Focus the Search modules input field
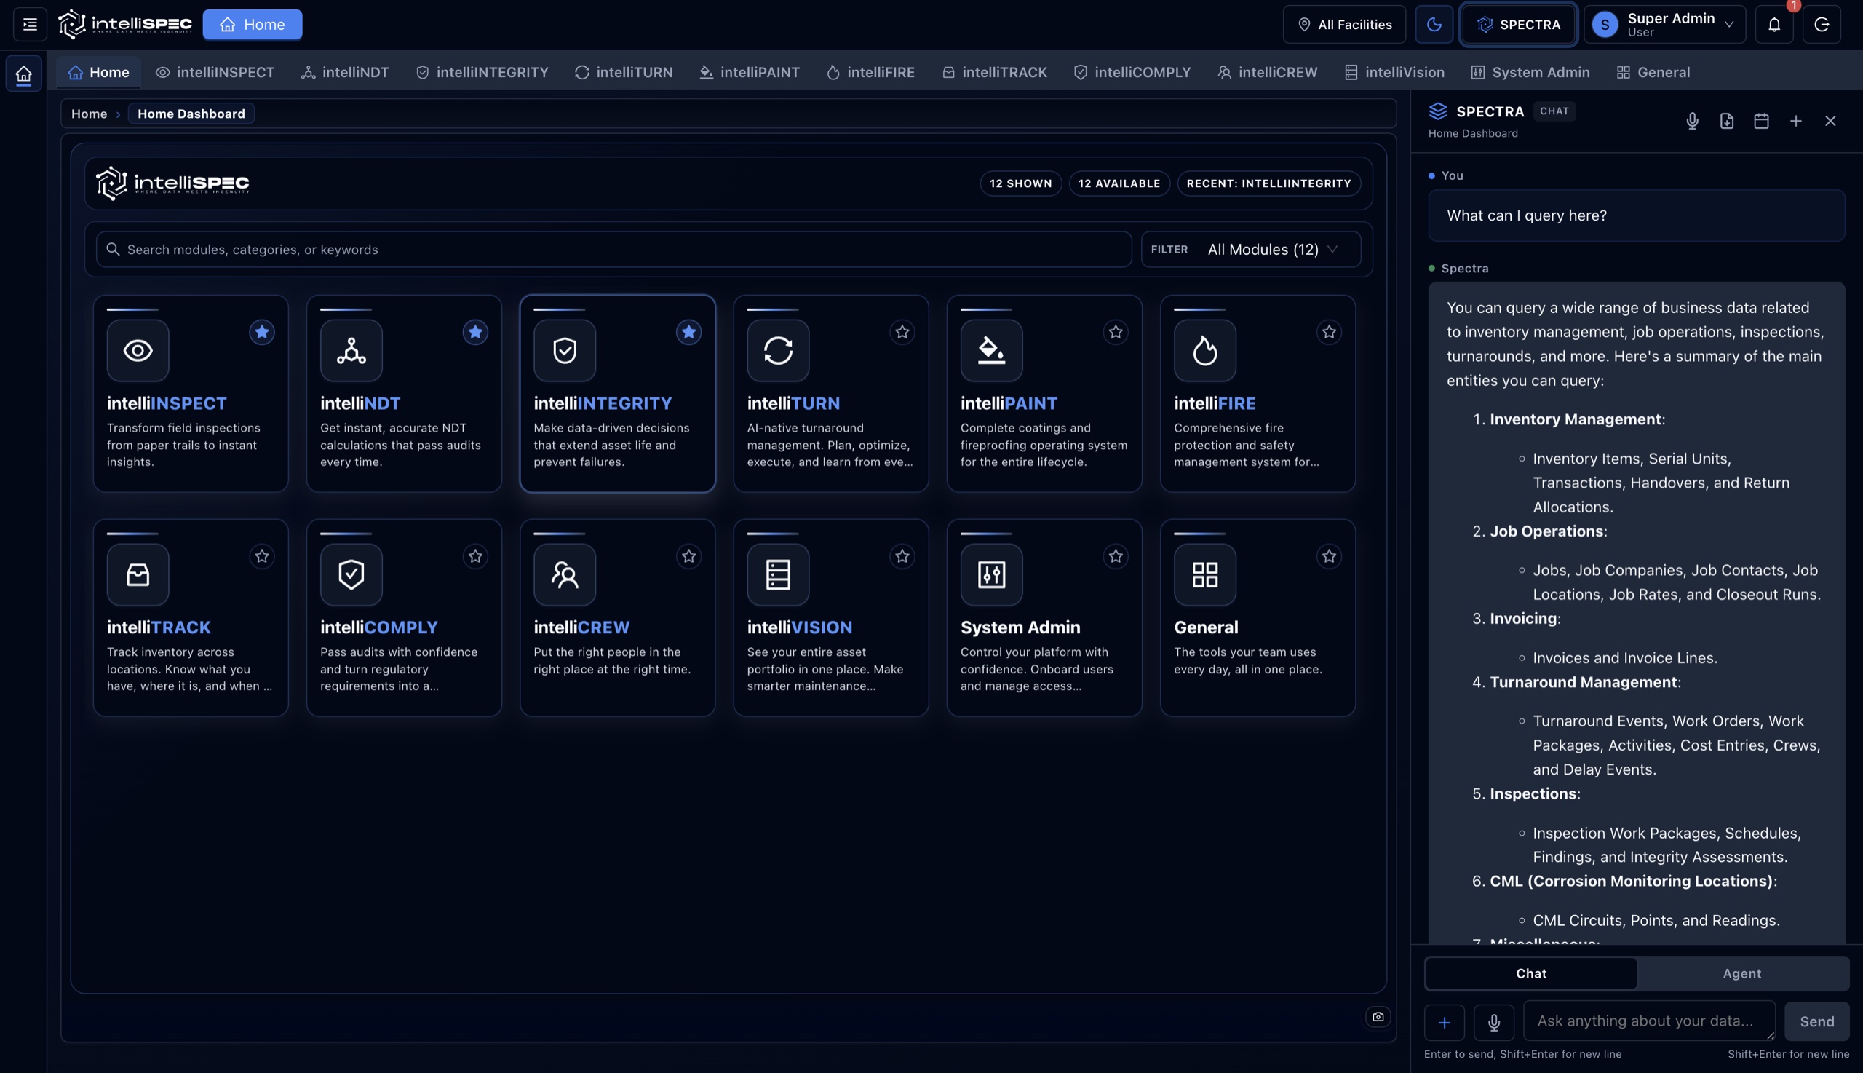Screen dimensions: 1863x1073 (x=613, y=250)
